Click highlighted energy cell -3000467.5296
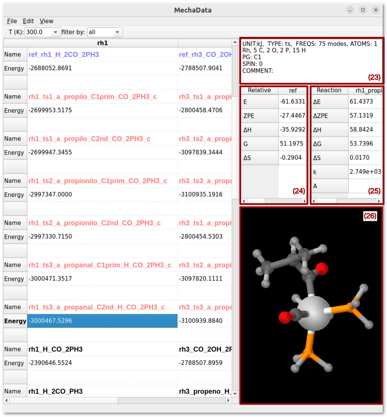387x417 pixels. pos(102,321)
